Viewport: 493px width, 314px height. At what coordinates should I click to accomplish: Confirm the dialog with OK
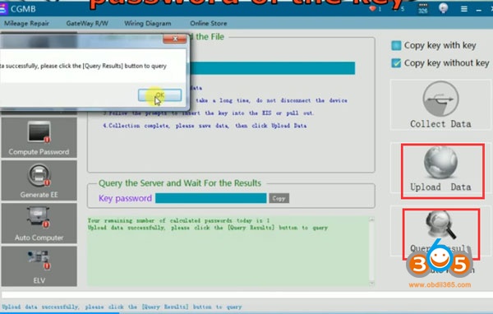tap(159, 95)
